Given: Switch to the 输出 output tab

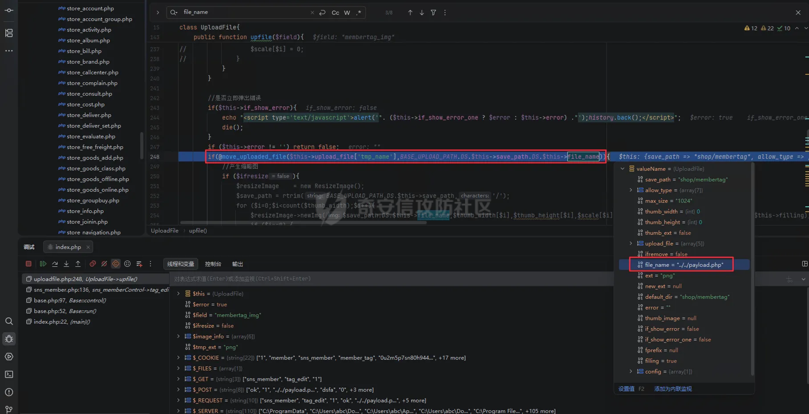Looking at the screenshot, I should click(237, 264).
